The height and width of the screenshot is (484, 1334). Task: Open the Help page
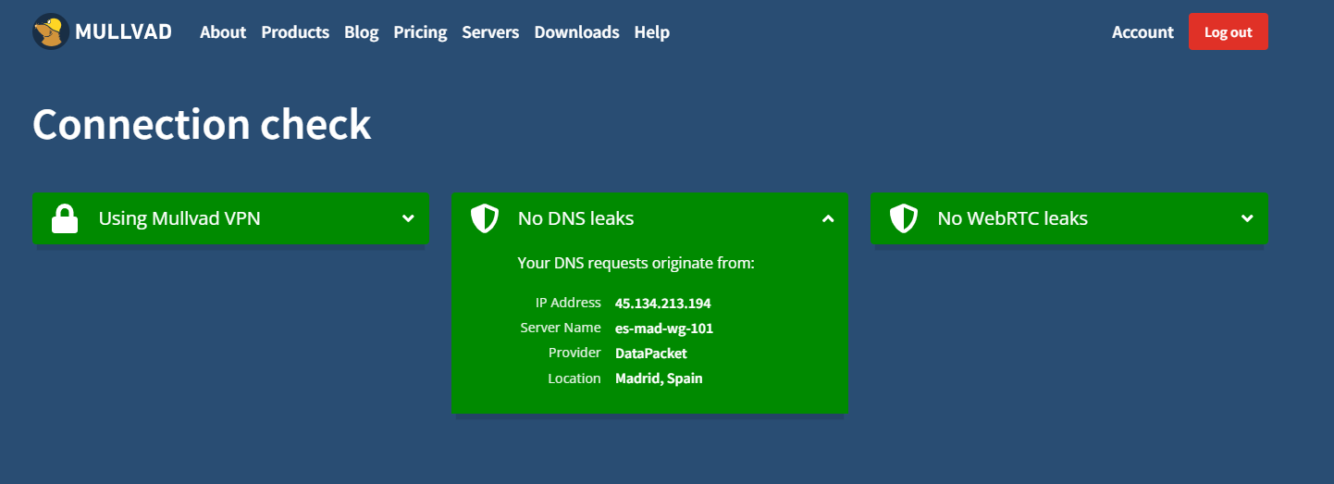tap(651, 32)
